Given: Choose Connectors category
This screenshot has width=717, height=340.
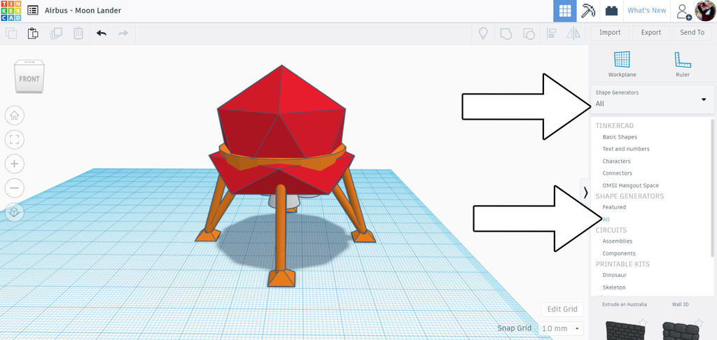Looking at the screenshot, I should click(618, 173).
